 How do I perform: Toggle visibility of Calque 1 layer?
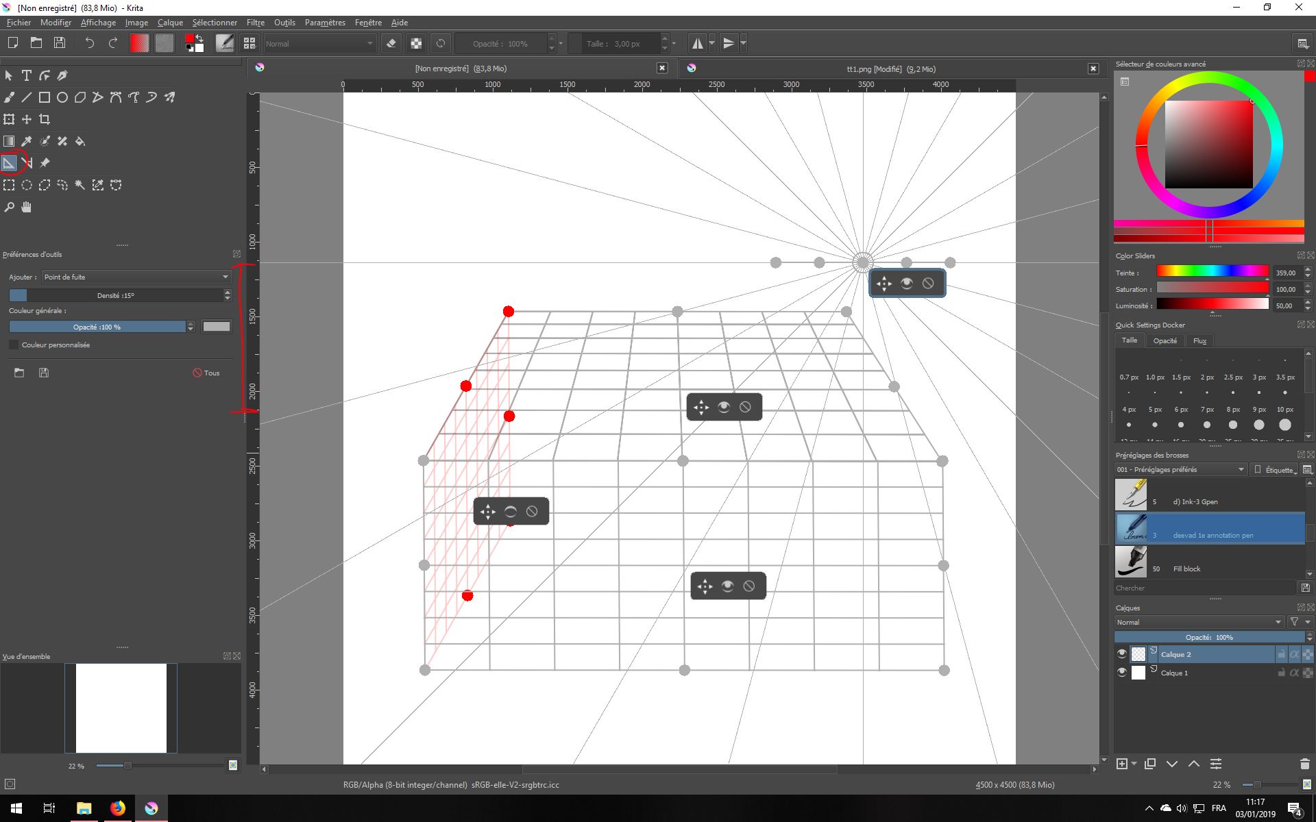(1122, 673)
